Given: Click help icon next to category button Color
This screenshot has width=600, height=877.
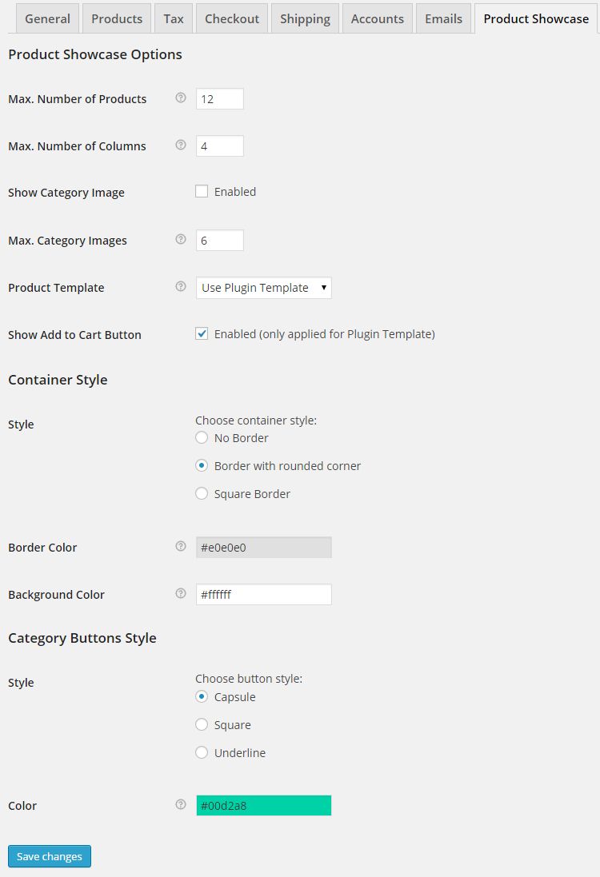Looking at the screenshot, I should [x=181, y=805].
